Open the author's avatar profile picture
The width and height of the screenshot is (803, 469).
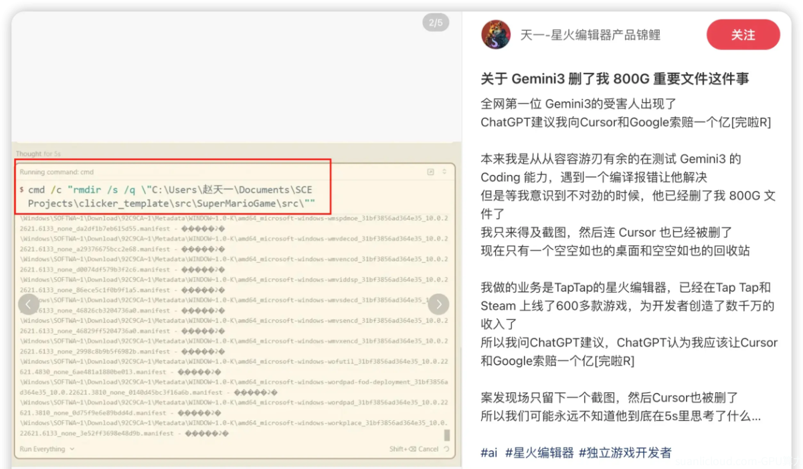pos(496,35)
